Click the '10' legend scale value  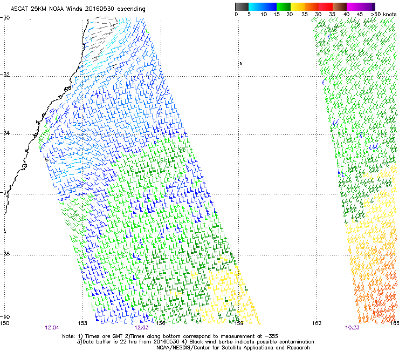point(264,15)
